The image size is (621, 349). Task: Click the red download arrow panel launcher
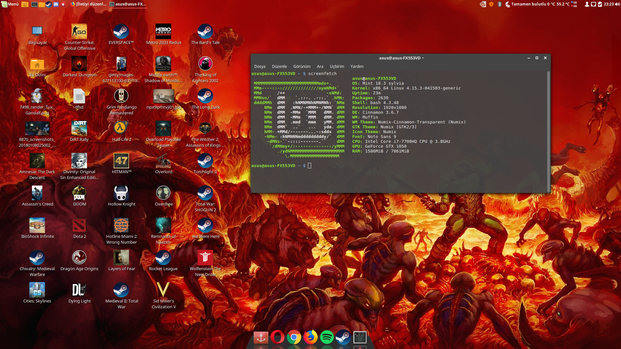pyautogui.click(x=63, y=4)
